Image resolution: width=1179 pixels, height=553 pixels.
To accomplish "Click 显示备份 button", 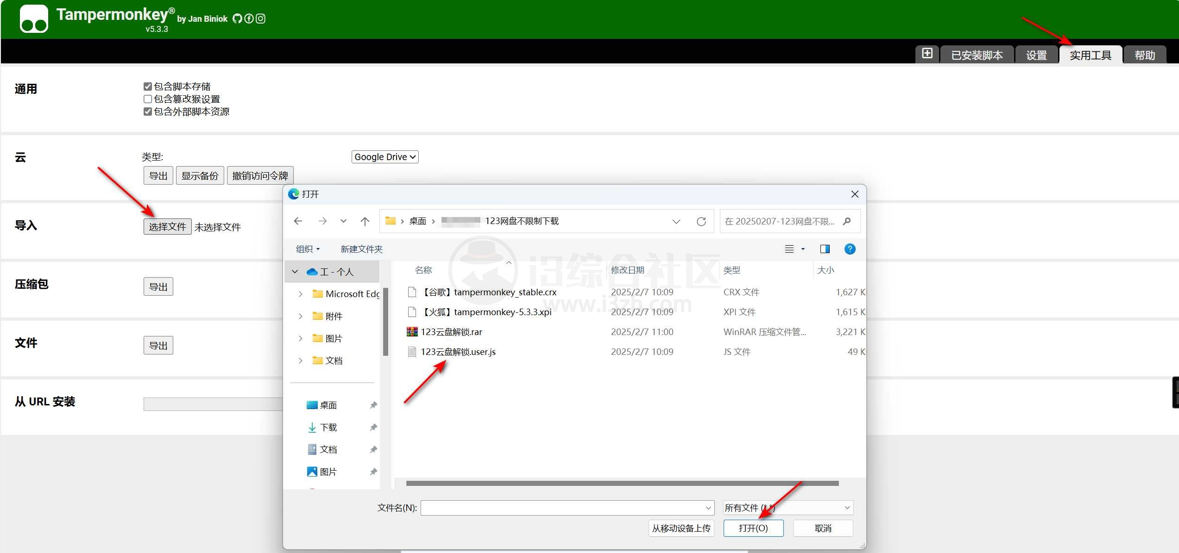I will (x=200, y=176).
